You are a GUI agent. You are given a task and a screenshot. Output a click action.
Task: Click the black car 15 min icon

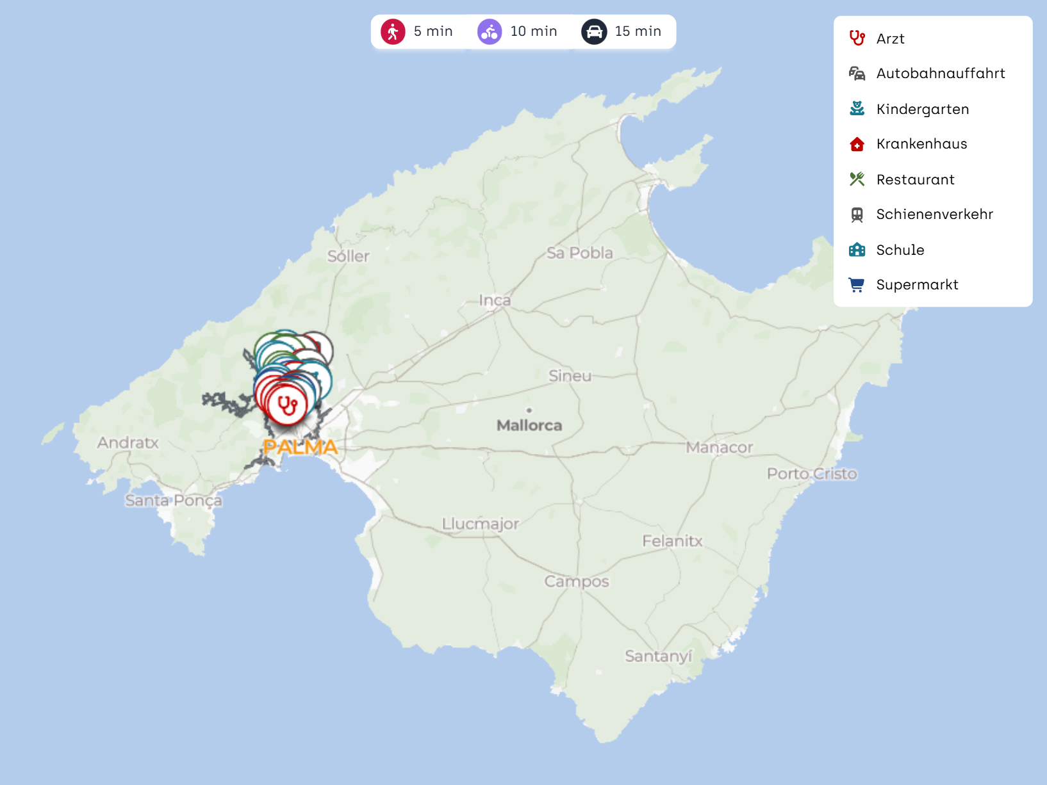(594, 31)
